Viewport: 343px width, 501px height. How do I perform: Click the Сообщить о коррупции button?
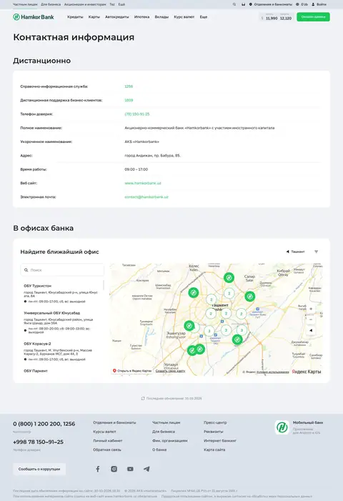tap(39, 469)
